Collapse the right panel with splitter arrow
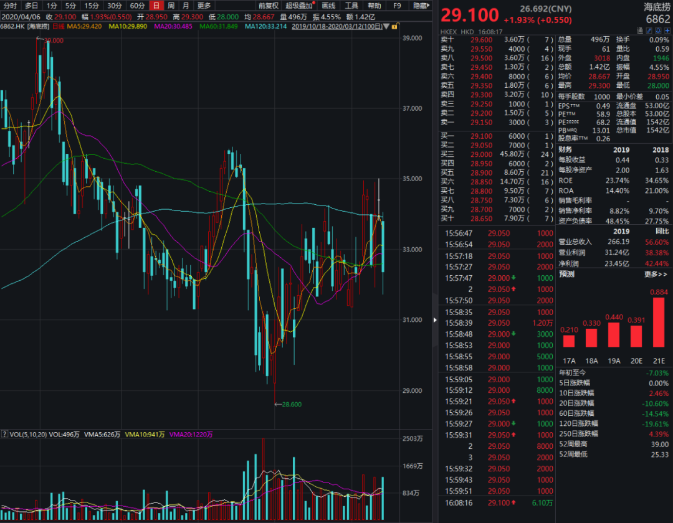The height and width of the screenshot is (523, 673). point(435,320)
